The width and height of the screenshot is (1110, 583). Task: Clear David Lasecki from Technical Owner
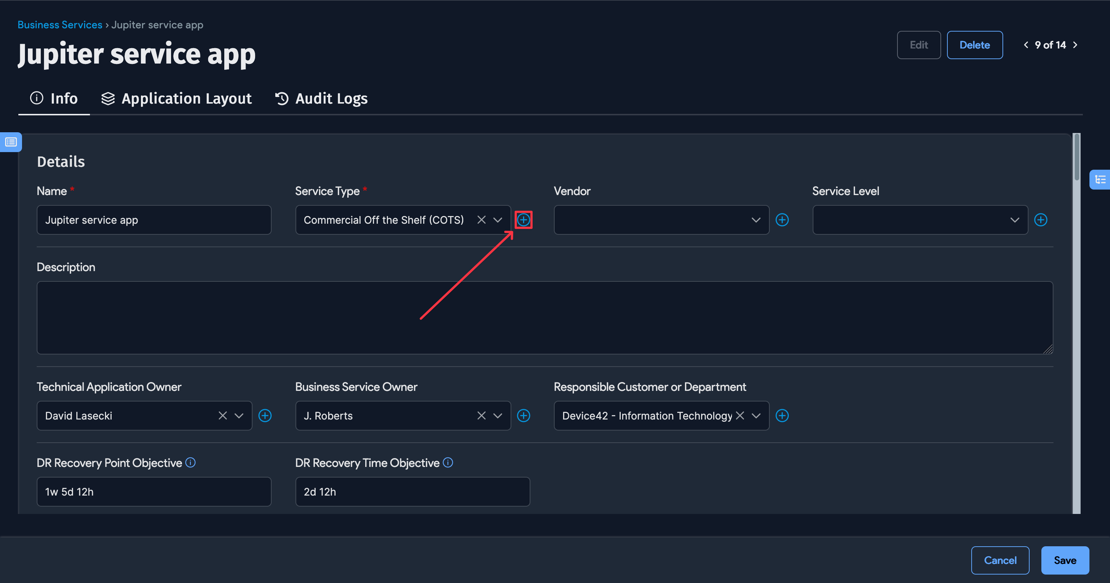pyautogui.click(x=222, y=416)
